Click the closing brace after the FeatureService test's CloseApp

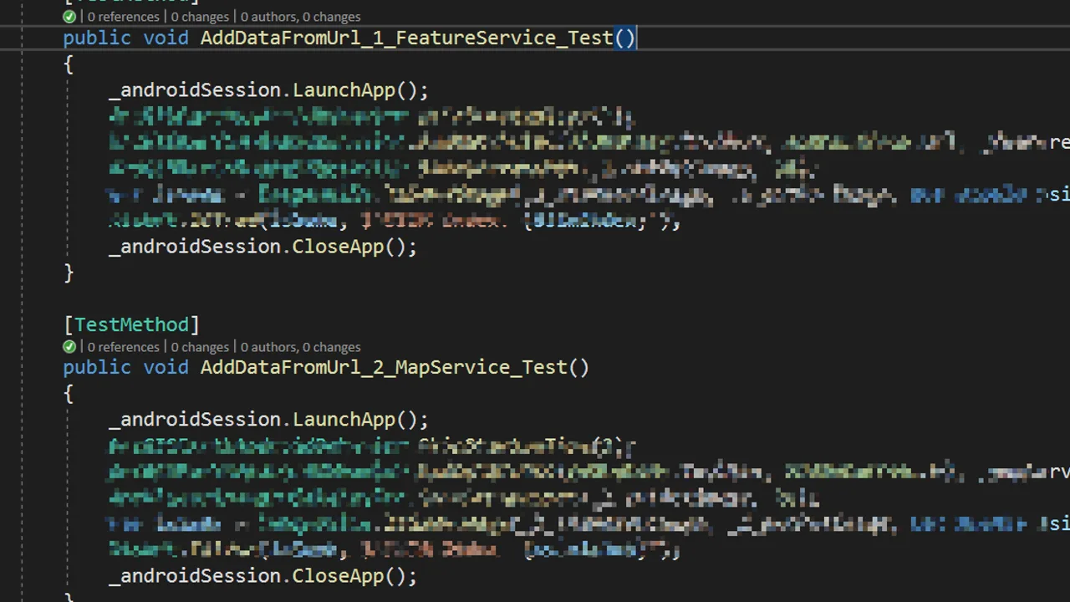69,273
